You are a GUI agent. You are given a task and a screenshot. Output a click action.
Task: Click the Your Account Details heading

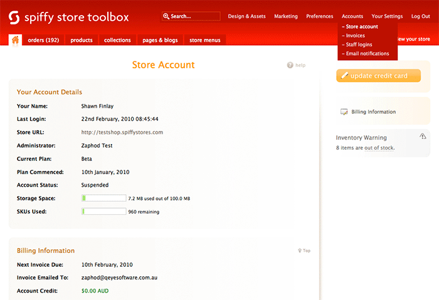[50, 92]
